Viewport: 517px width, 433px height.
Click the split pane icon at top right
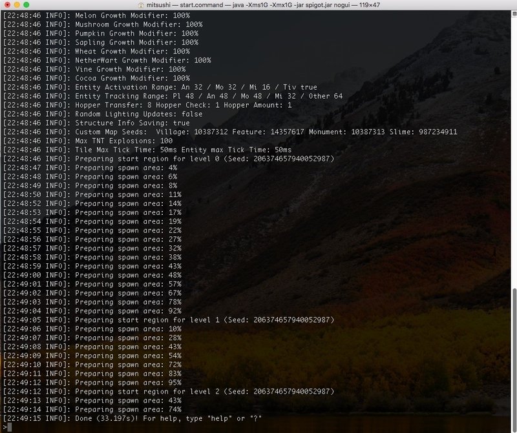point(514,14)
